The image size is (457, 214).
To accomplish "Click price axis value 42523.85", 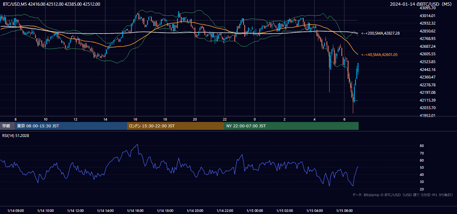I will (x=427, y=62).
